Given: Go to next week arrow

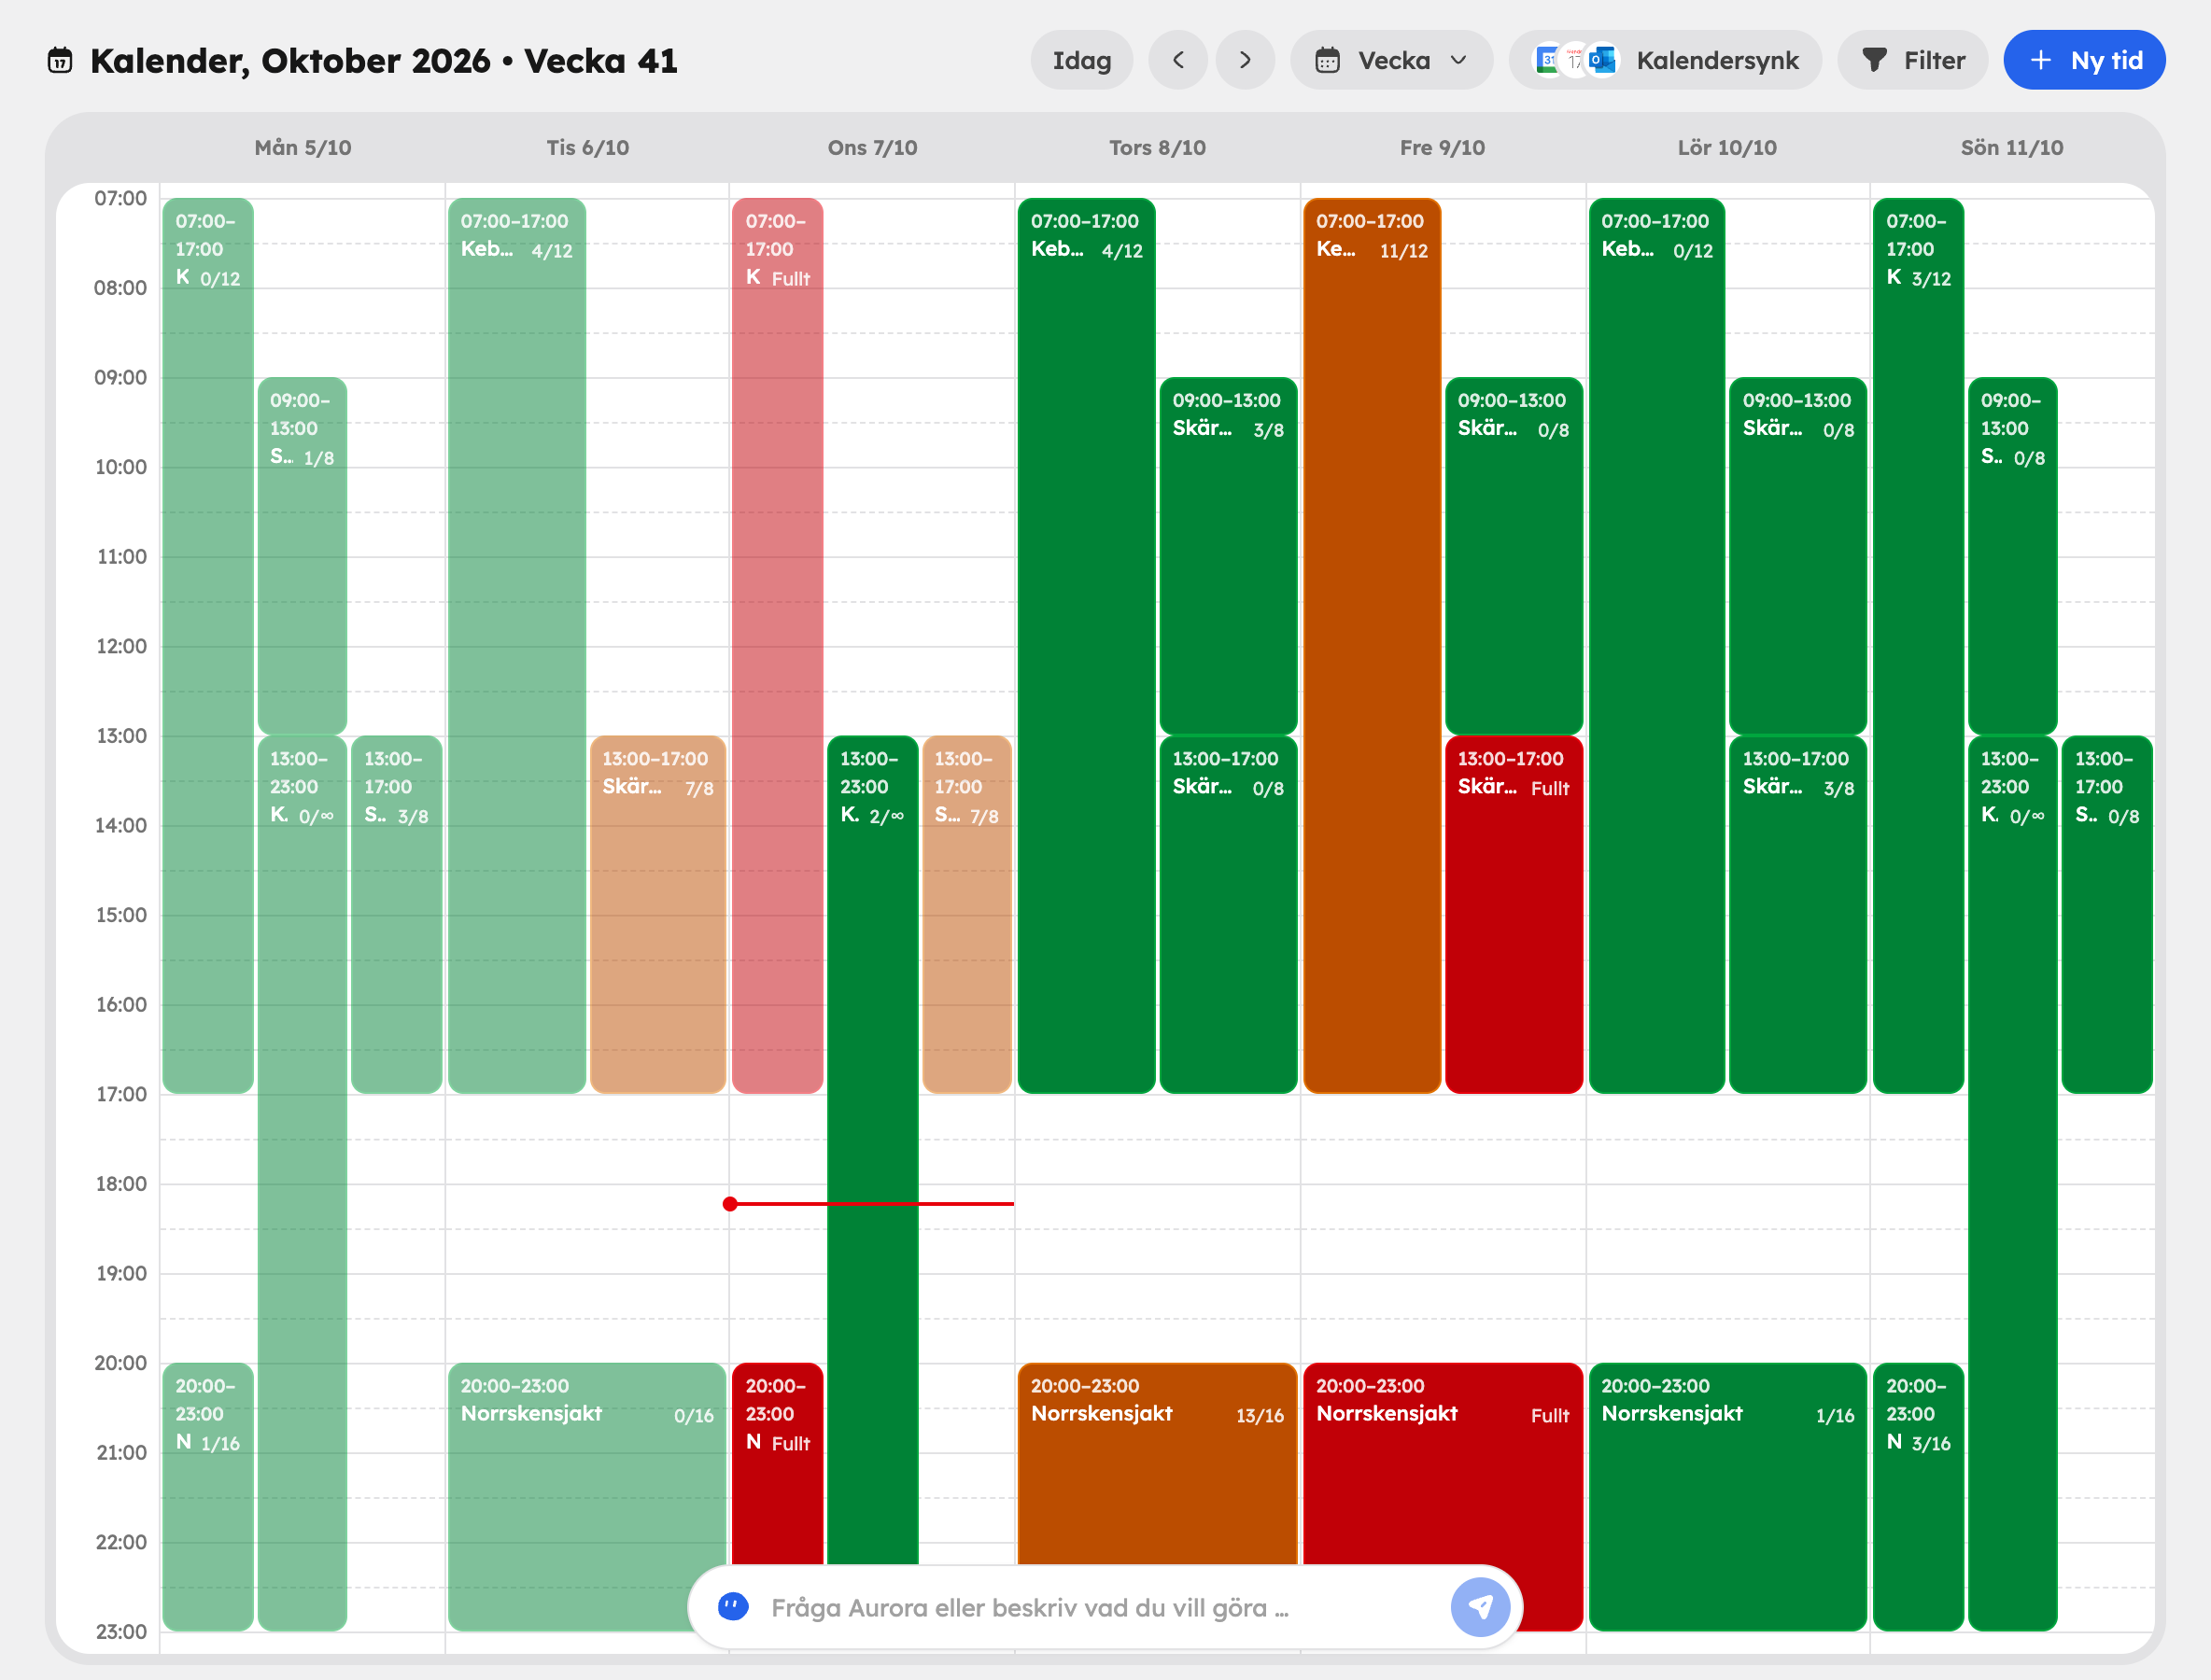Looking at the screenshot, I should coord(1245,60).
